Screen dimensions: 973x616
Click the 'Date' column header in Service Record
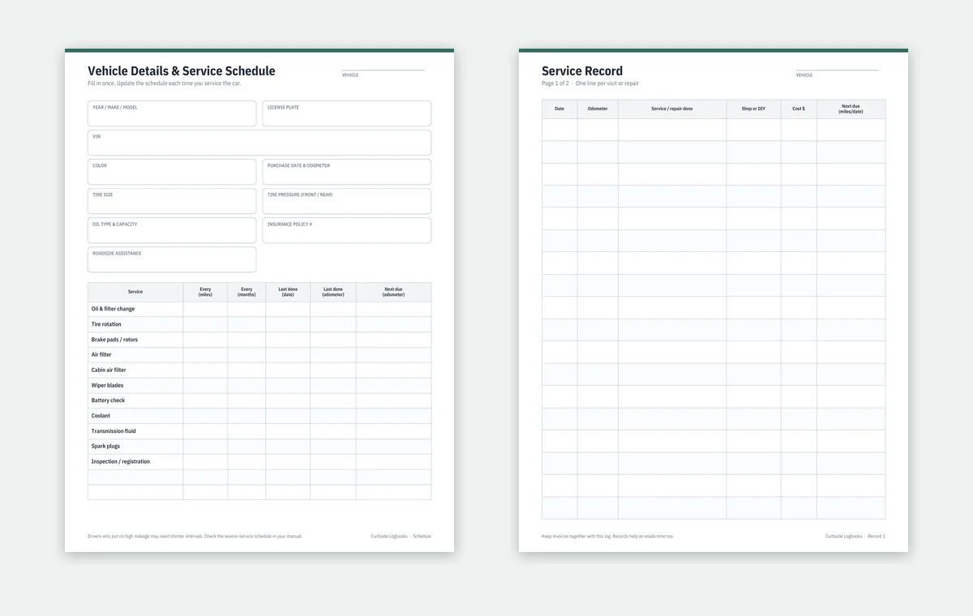coord(559,109)
